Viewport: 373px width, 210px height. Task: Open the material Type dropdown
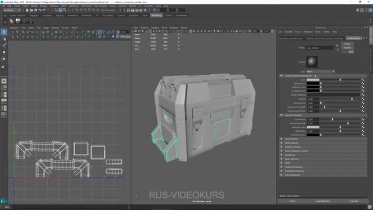(321, 72)
